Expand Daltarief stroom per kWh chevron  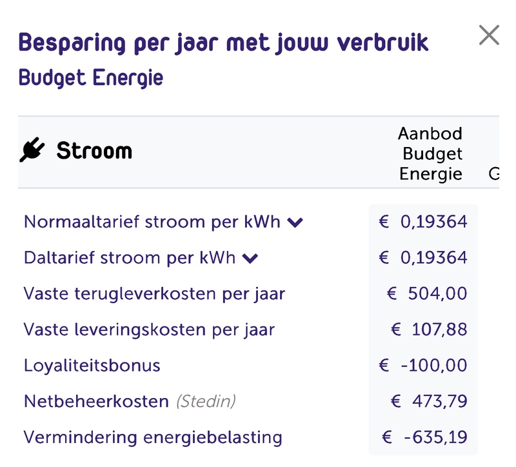250,259
